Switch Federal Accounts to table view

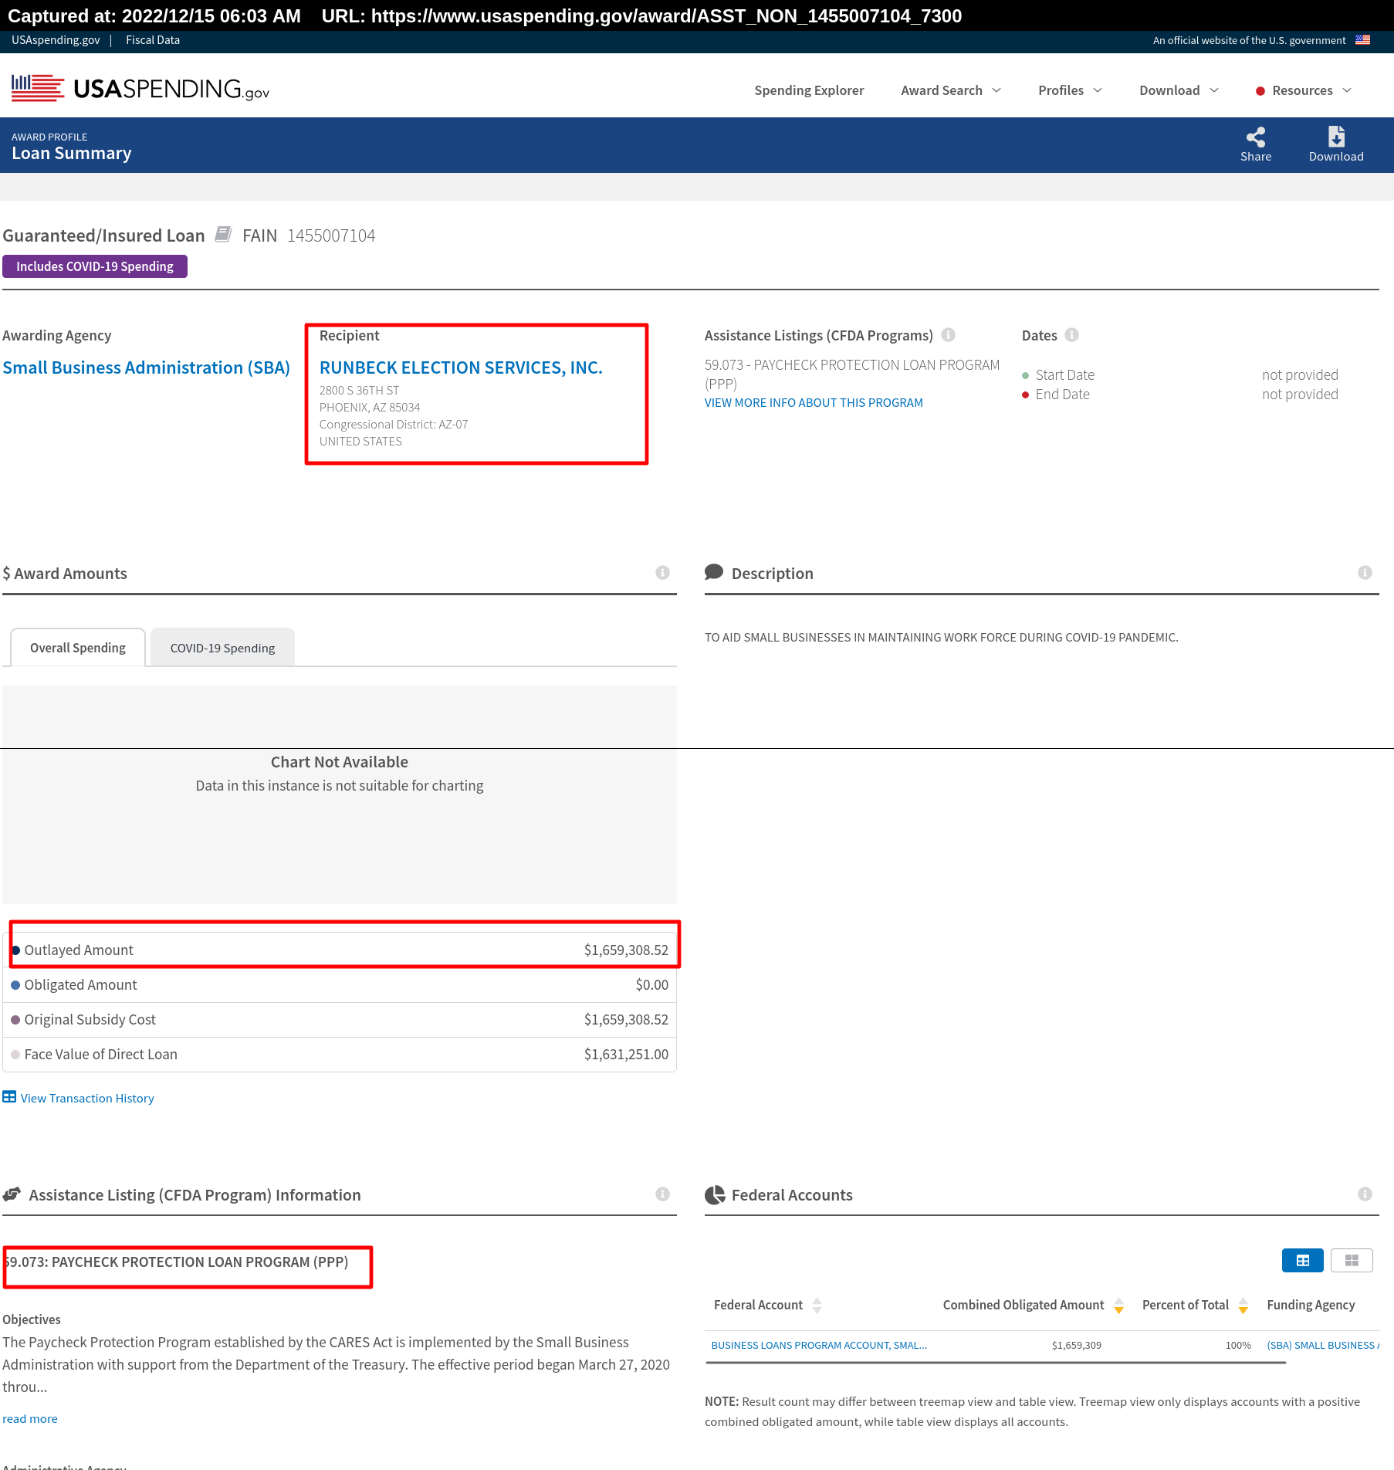(1303, 1261)
